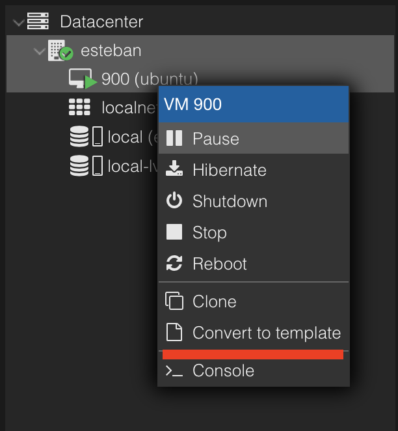The image size is (398, 431).
Task: Click the local storage database icon
Action: click(x=79, y=136)
